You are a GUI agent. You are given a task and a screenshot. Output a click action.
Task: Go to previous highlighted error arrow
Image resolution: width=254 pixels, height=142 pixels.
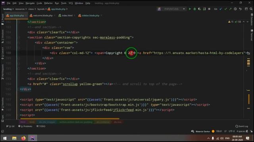[244, 22]
